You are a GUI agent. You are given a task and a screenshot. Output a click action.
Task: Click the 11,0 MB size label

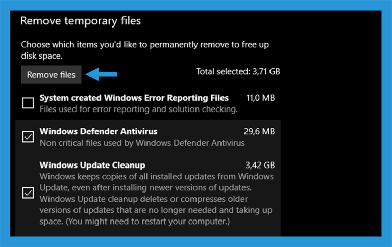tap(260, 98)
